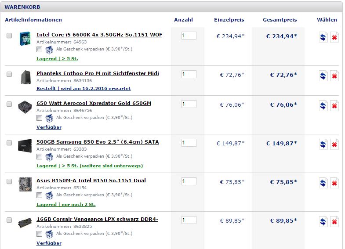Screen dimensions: 345x249
Task: Delete 16GB Corsair Vengeance LPX from cart
Action: click(x=334, y=222)
